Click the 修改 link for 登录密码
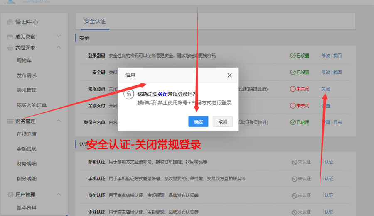Screen dimensions: 374x216 click(x=325, y=56)
